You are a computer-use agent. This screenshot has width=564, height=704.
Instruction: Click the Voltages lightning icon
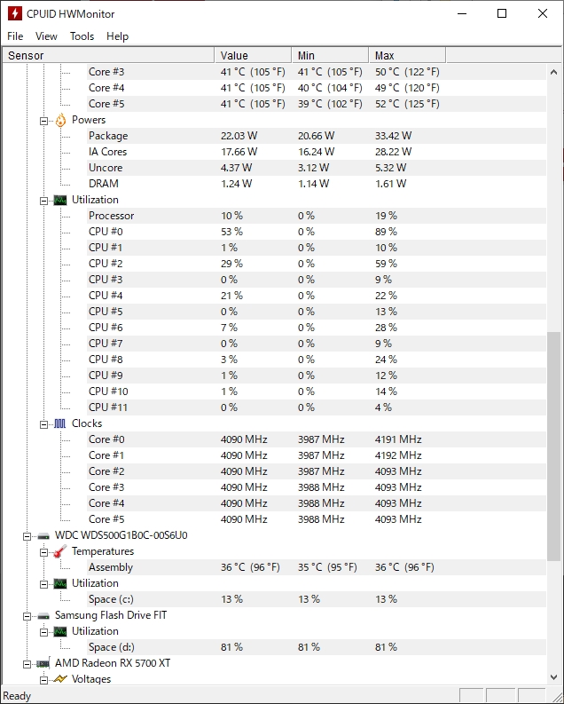tap(60, 679)
